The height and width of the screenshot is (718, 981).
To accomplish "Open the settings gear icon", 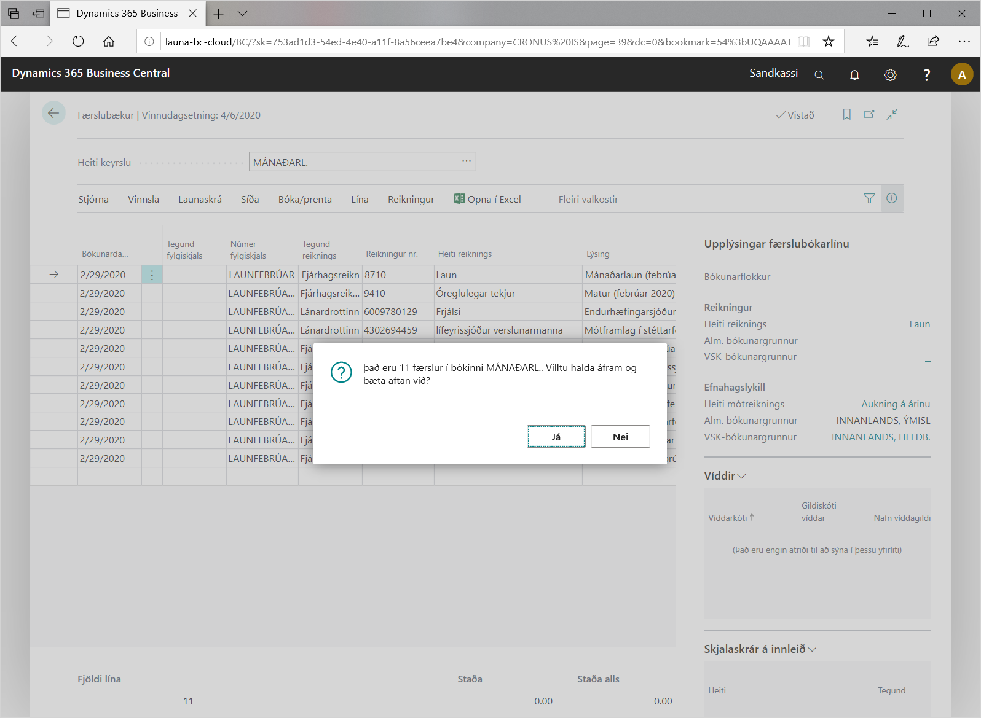I will point(890,75).
